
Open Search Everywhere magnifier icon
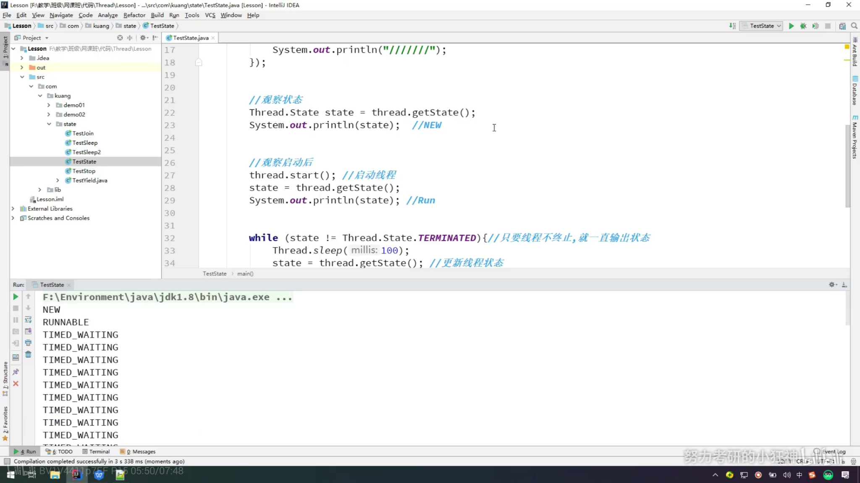click(854, 26)
